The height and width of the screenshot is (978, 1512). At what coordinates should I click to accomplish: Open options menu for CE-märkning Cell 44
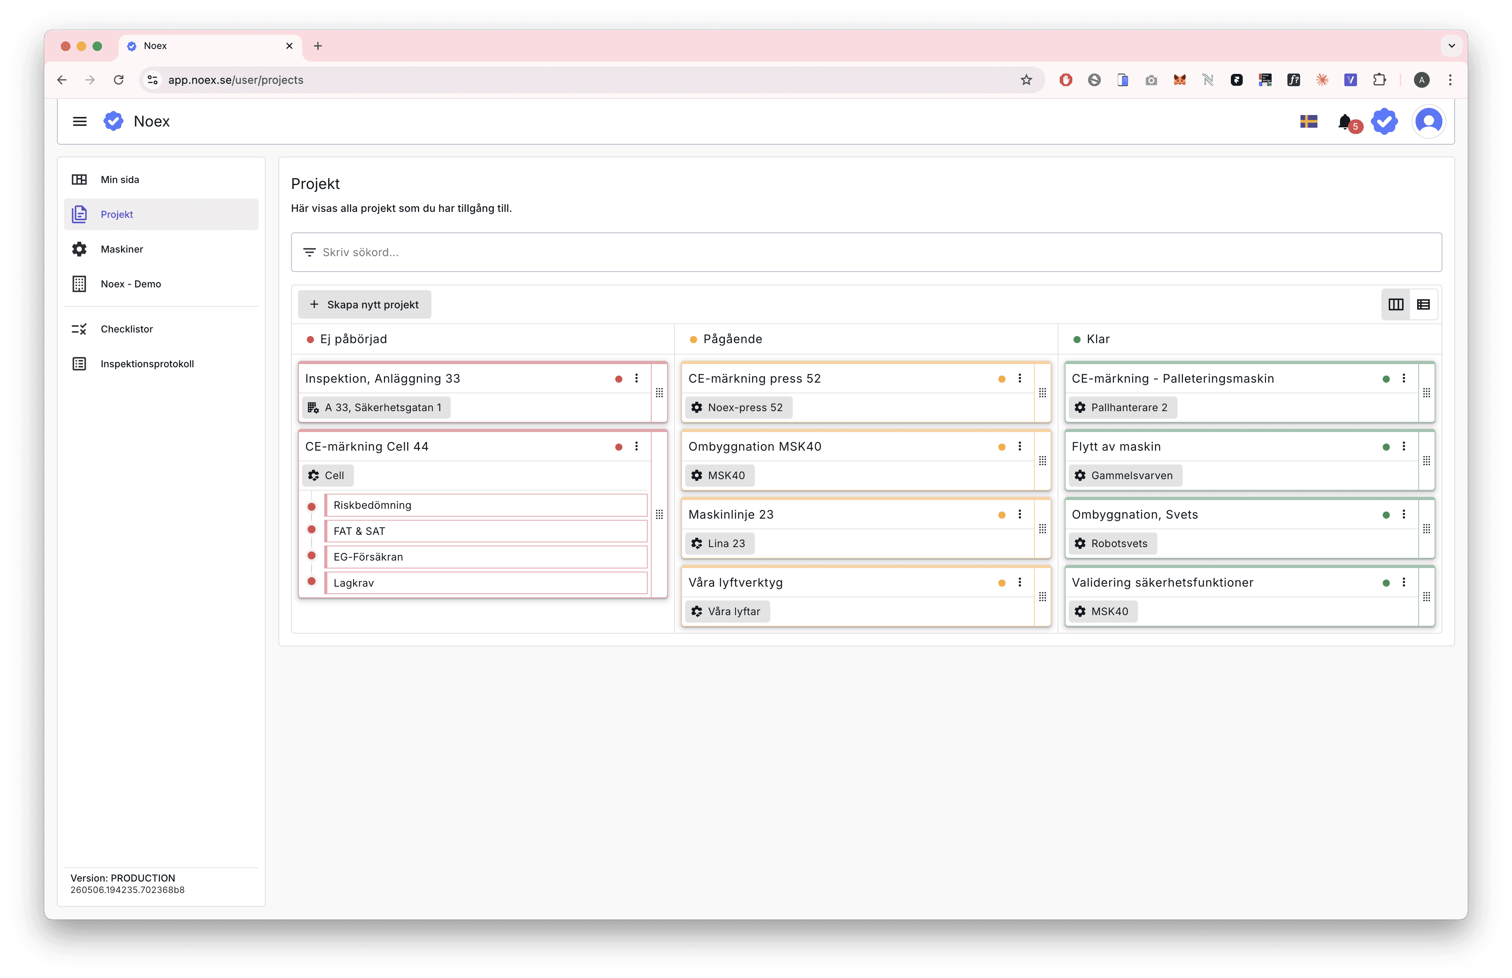coord(636,446)
